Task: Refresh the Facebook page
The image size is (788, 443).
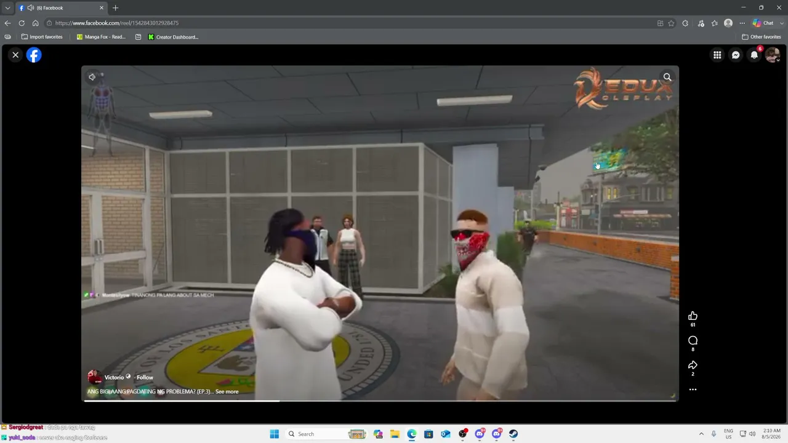Action: (22, 23)
